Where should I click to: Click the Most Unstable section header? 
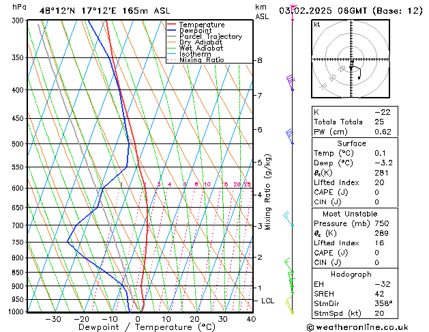351,212
